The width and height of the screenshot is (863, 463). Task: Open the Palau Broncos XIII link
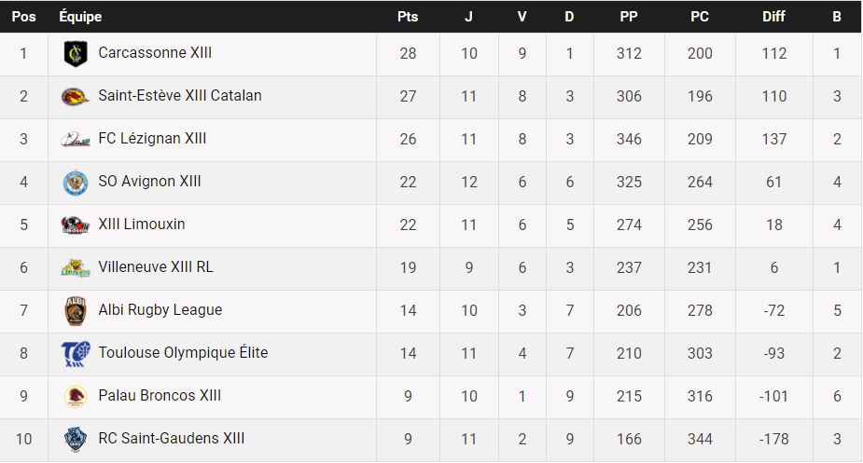(160, 396)
